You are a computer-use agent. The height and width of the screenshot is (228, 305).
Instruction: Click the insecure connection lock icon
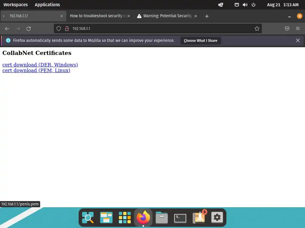[67, 29]
